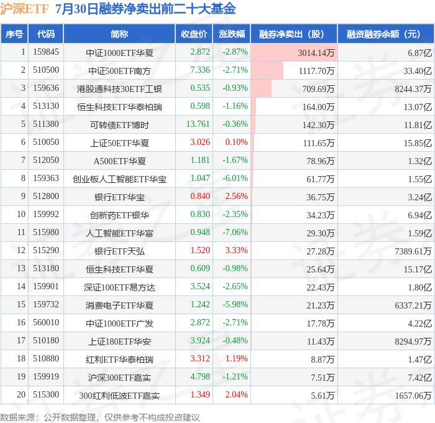Click fund code 515980
The width and height of the screenshot is (435, 423).
tap(46, 233)
